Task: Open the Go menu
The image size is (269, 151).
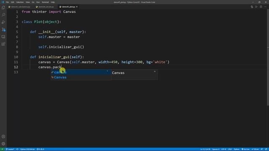Action: tap(33, 2)
